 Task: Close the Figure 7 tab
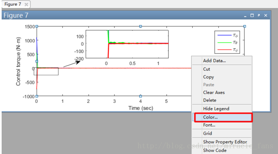click(x=26, y=5)
